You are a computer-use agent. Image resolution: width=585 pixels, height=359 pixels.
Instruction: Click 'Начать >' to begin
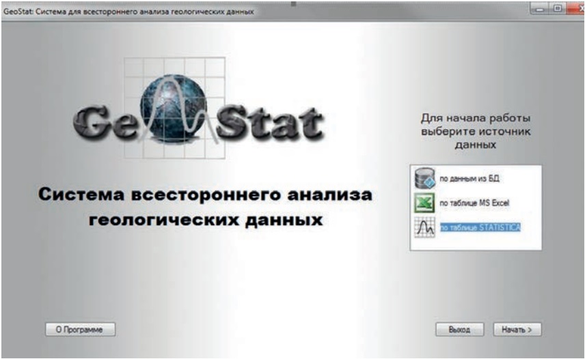point(517,330)
